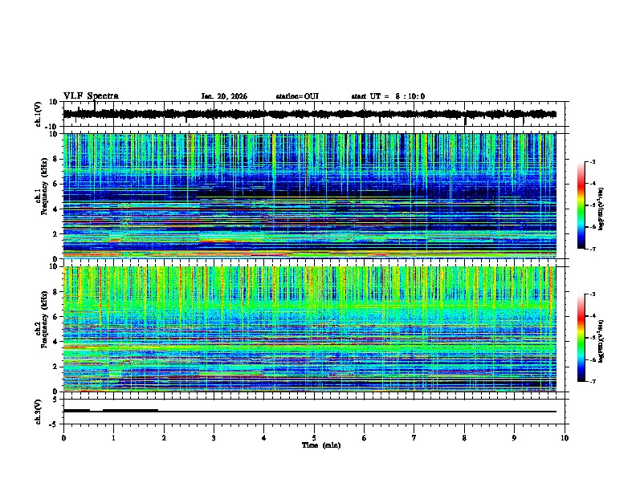Click the "8" kHz tick on ch.2 spectrogram
This screenshot has height=491, width=636.
(x=56, y=292)
